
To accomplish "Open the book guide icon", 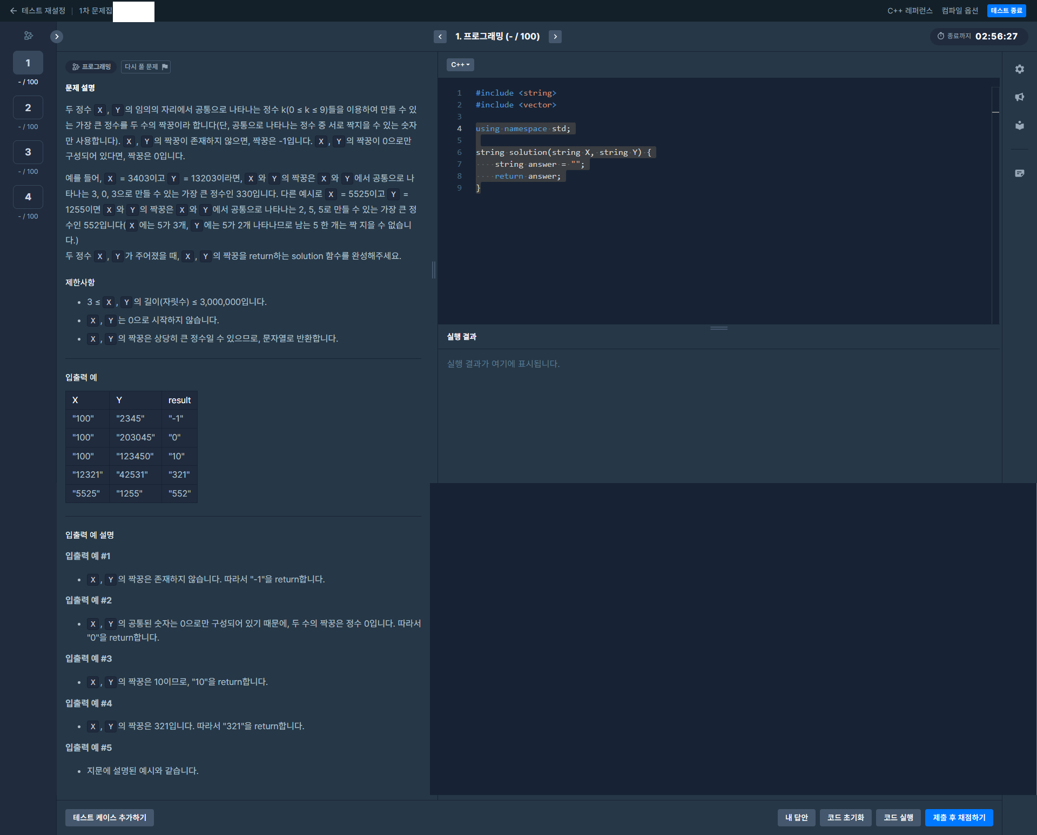I will [x=1019, y=125].
